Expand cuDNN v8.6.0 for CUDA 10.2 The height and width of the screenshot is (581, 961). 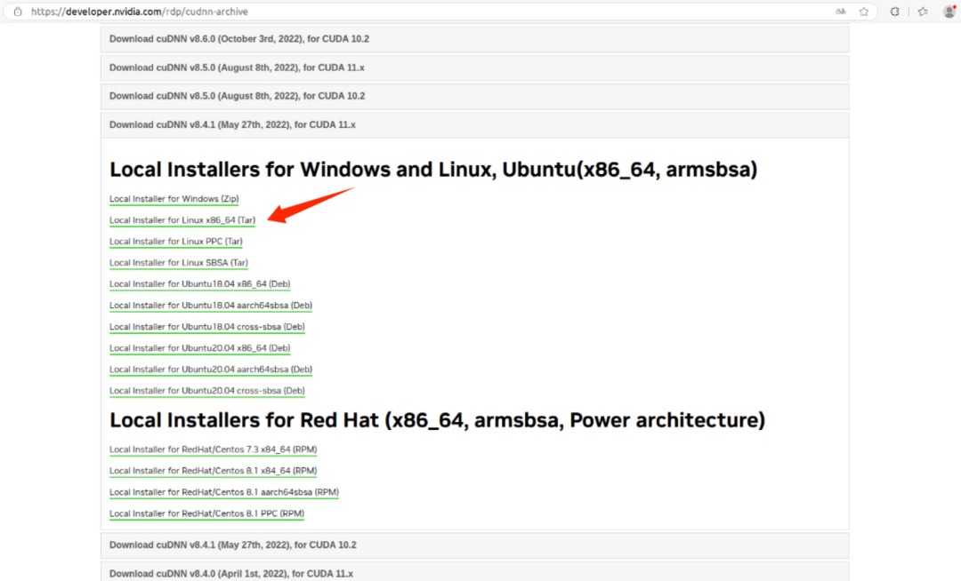(x=475, y=39)
